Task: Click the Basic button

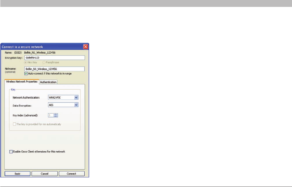Action: point(17,174)
